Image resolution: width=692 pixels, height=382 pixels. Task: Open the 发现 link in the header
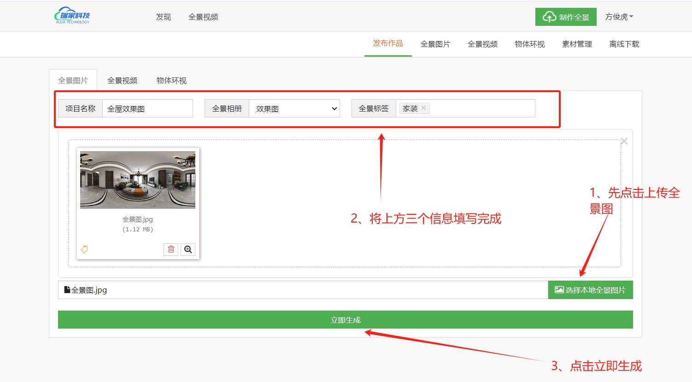pyautogui.click(x=163, y=17)
